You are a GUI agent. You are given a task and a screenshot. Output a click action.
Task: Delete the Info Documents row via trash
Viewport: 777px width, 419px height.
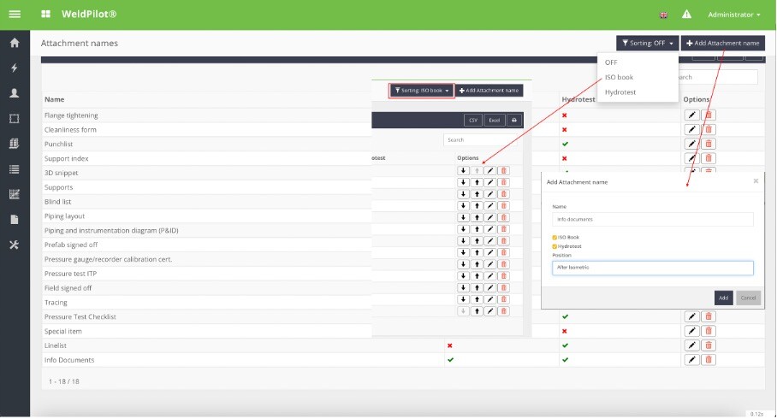click(x=709, y=360)
